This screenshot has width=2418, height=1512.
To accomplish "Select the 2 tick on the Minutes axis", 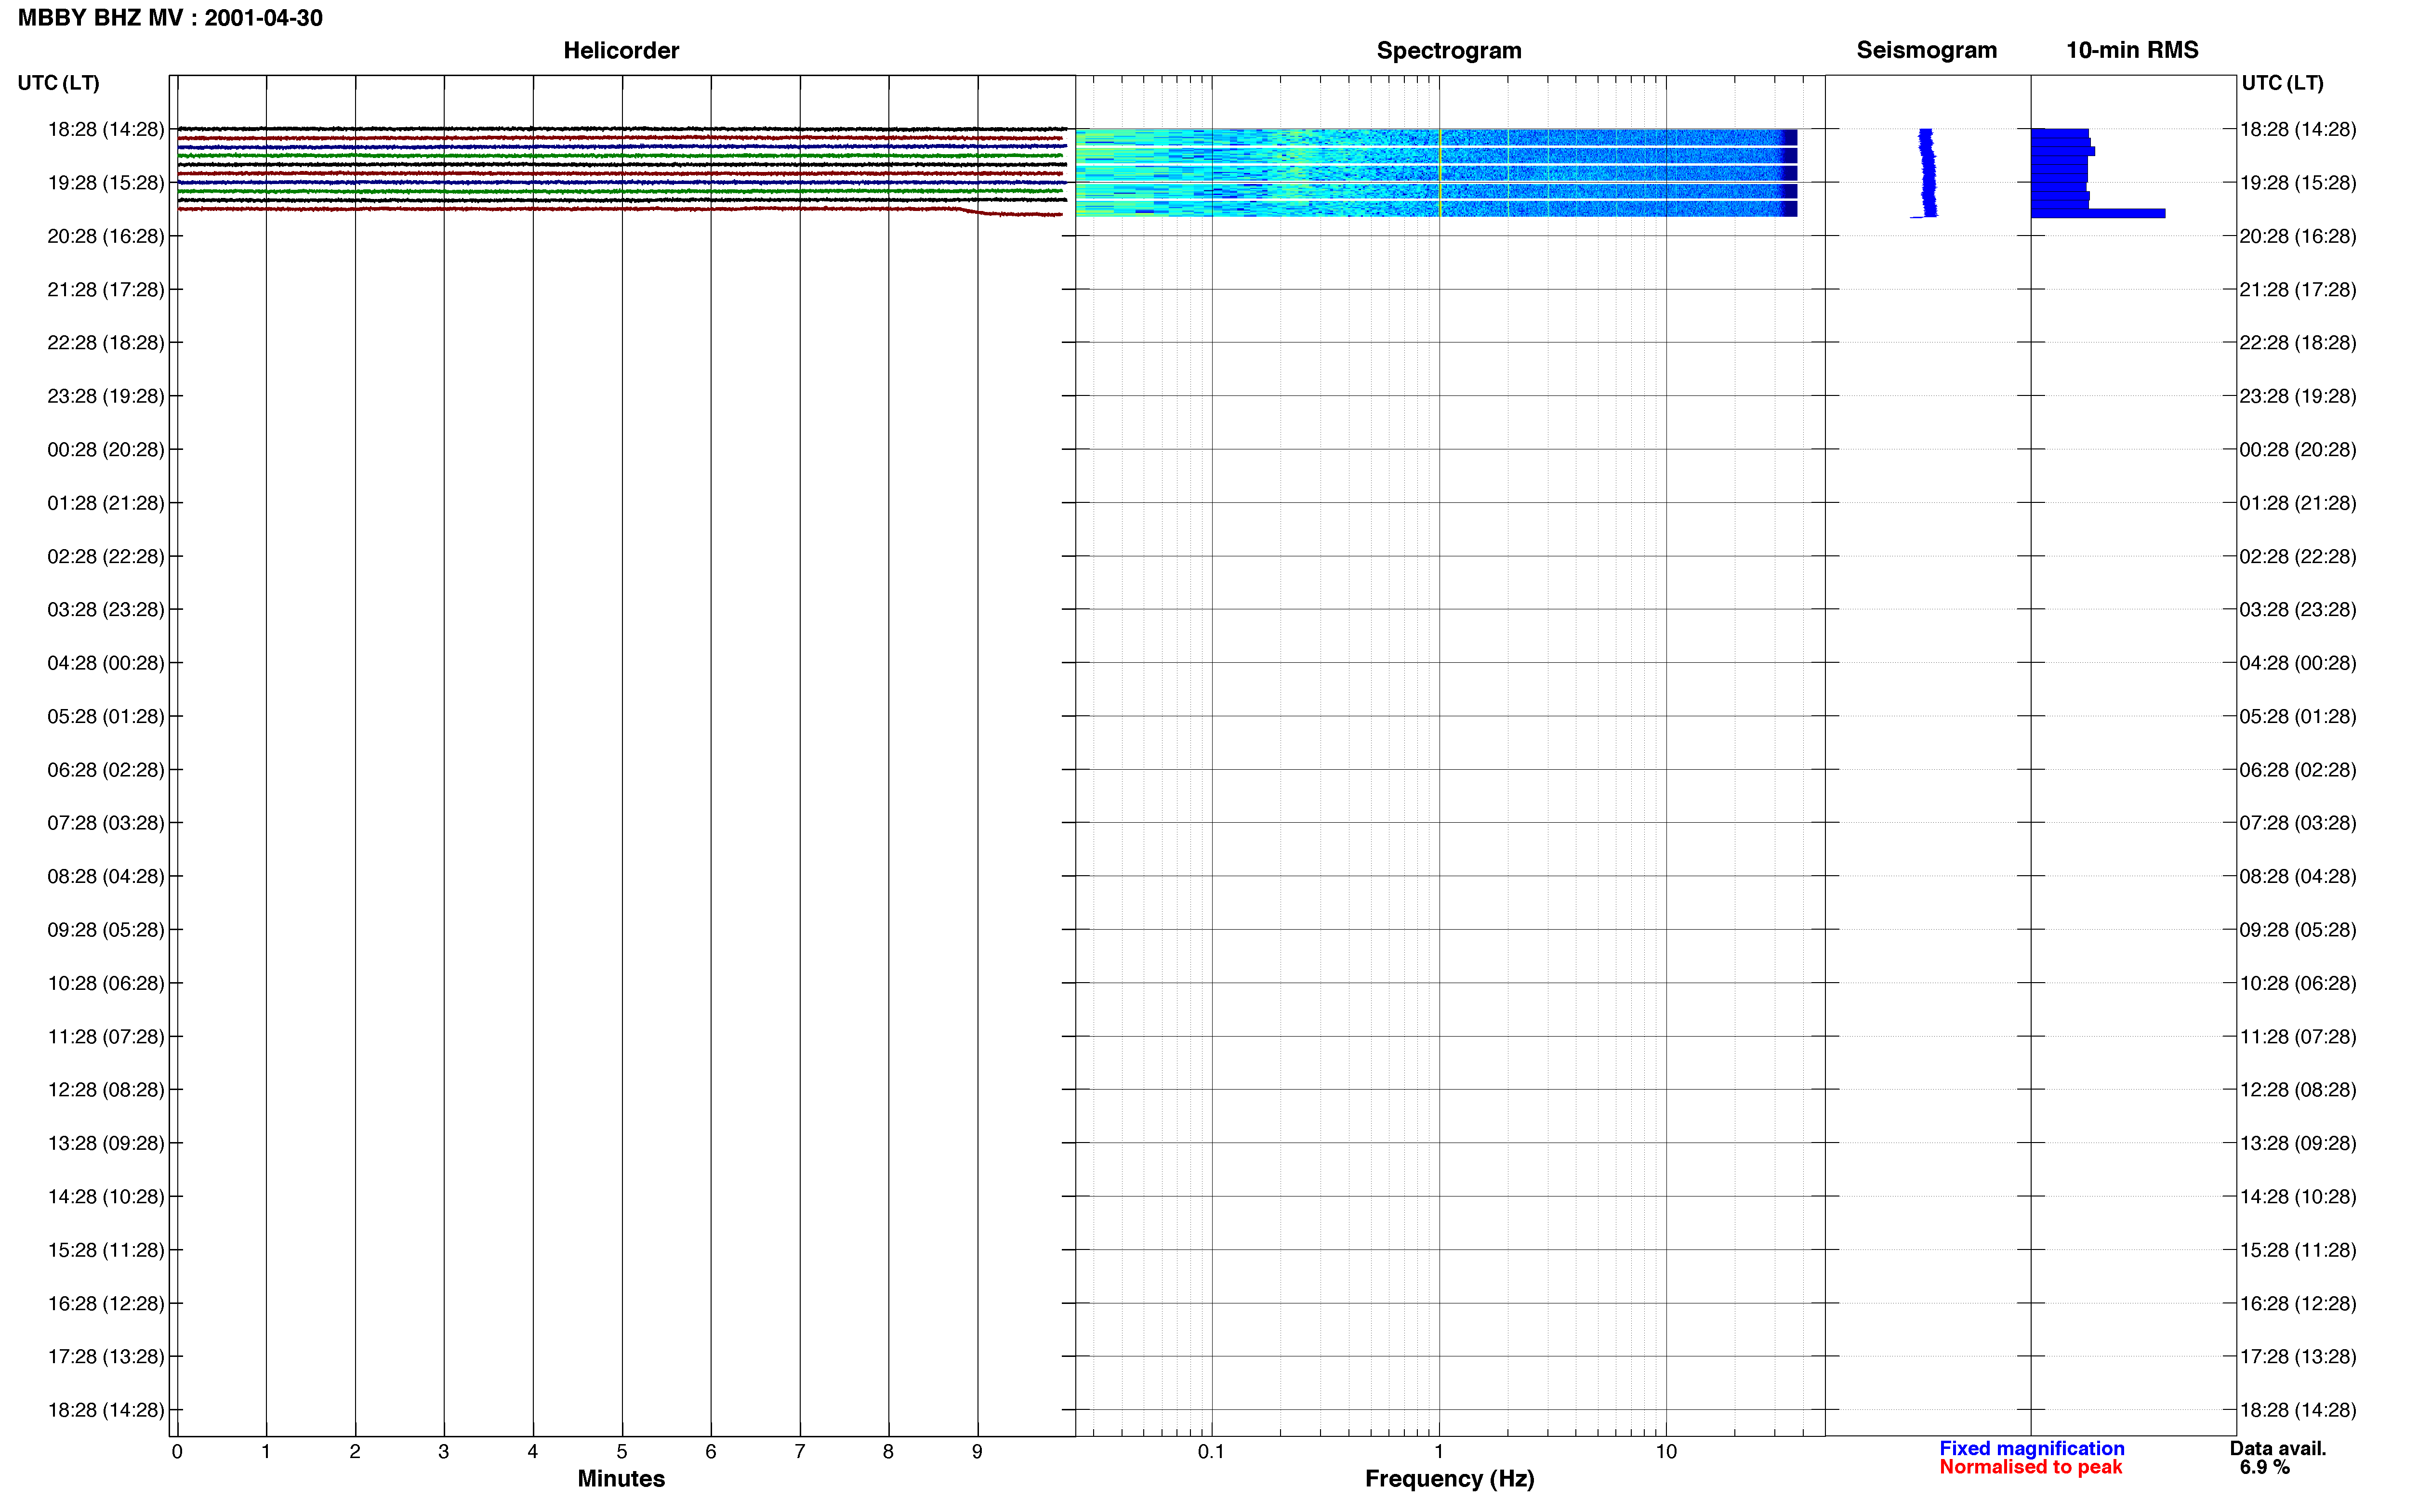I will (x=355, y=1451).
